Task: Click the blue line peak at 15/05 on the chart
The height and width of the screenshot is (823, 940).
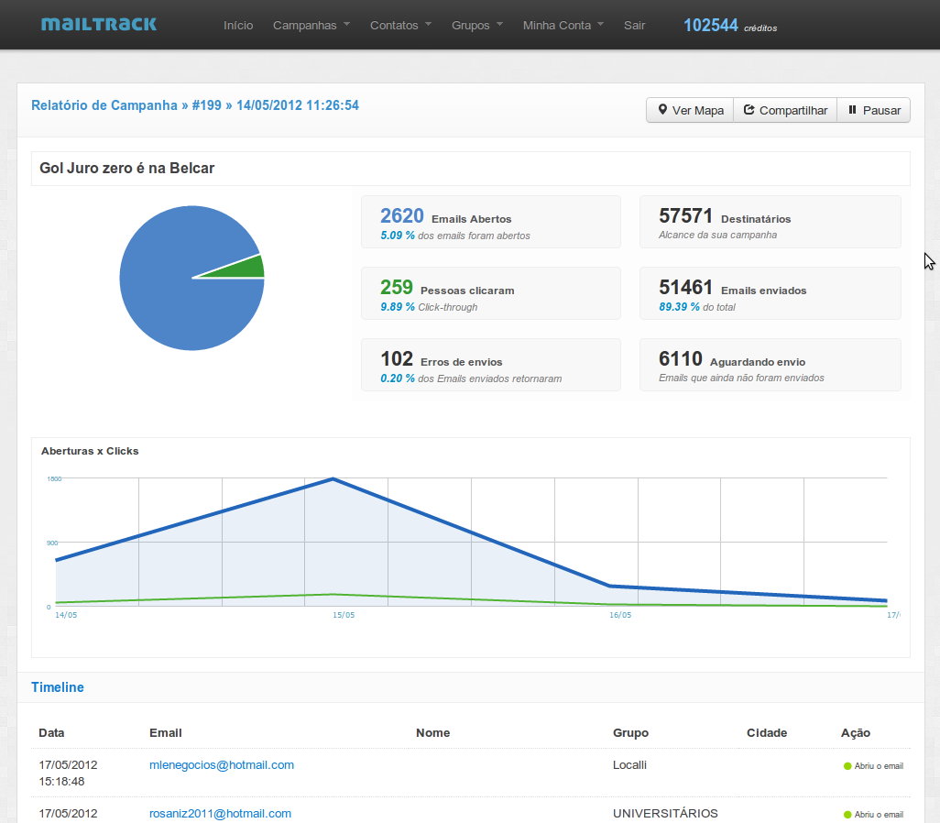Action: tap(333, 478)
